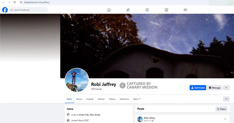The width and height of the screenshot is (234, 123).
Task: Expand the chevron dropdown beside Message
Action: (226, 88)
